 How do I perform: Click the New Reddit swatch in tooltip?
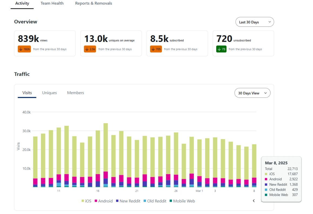(266, 185)
